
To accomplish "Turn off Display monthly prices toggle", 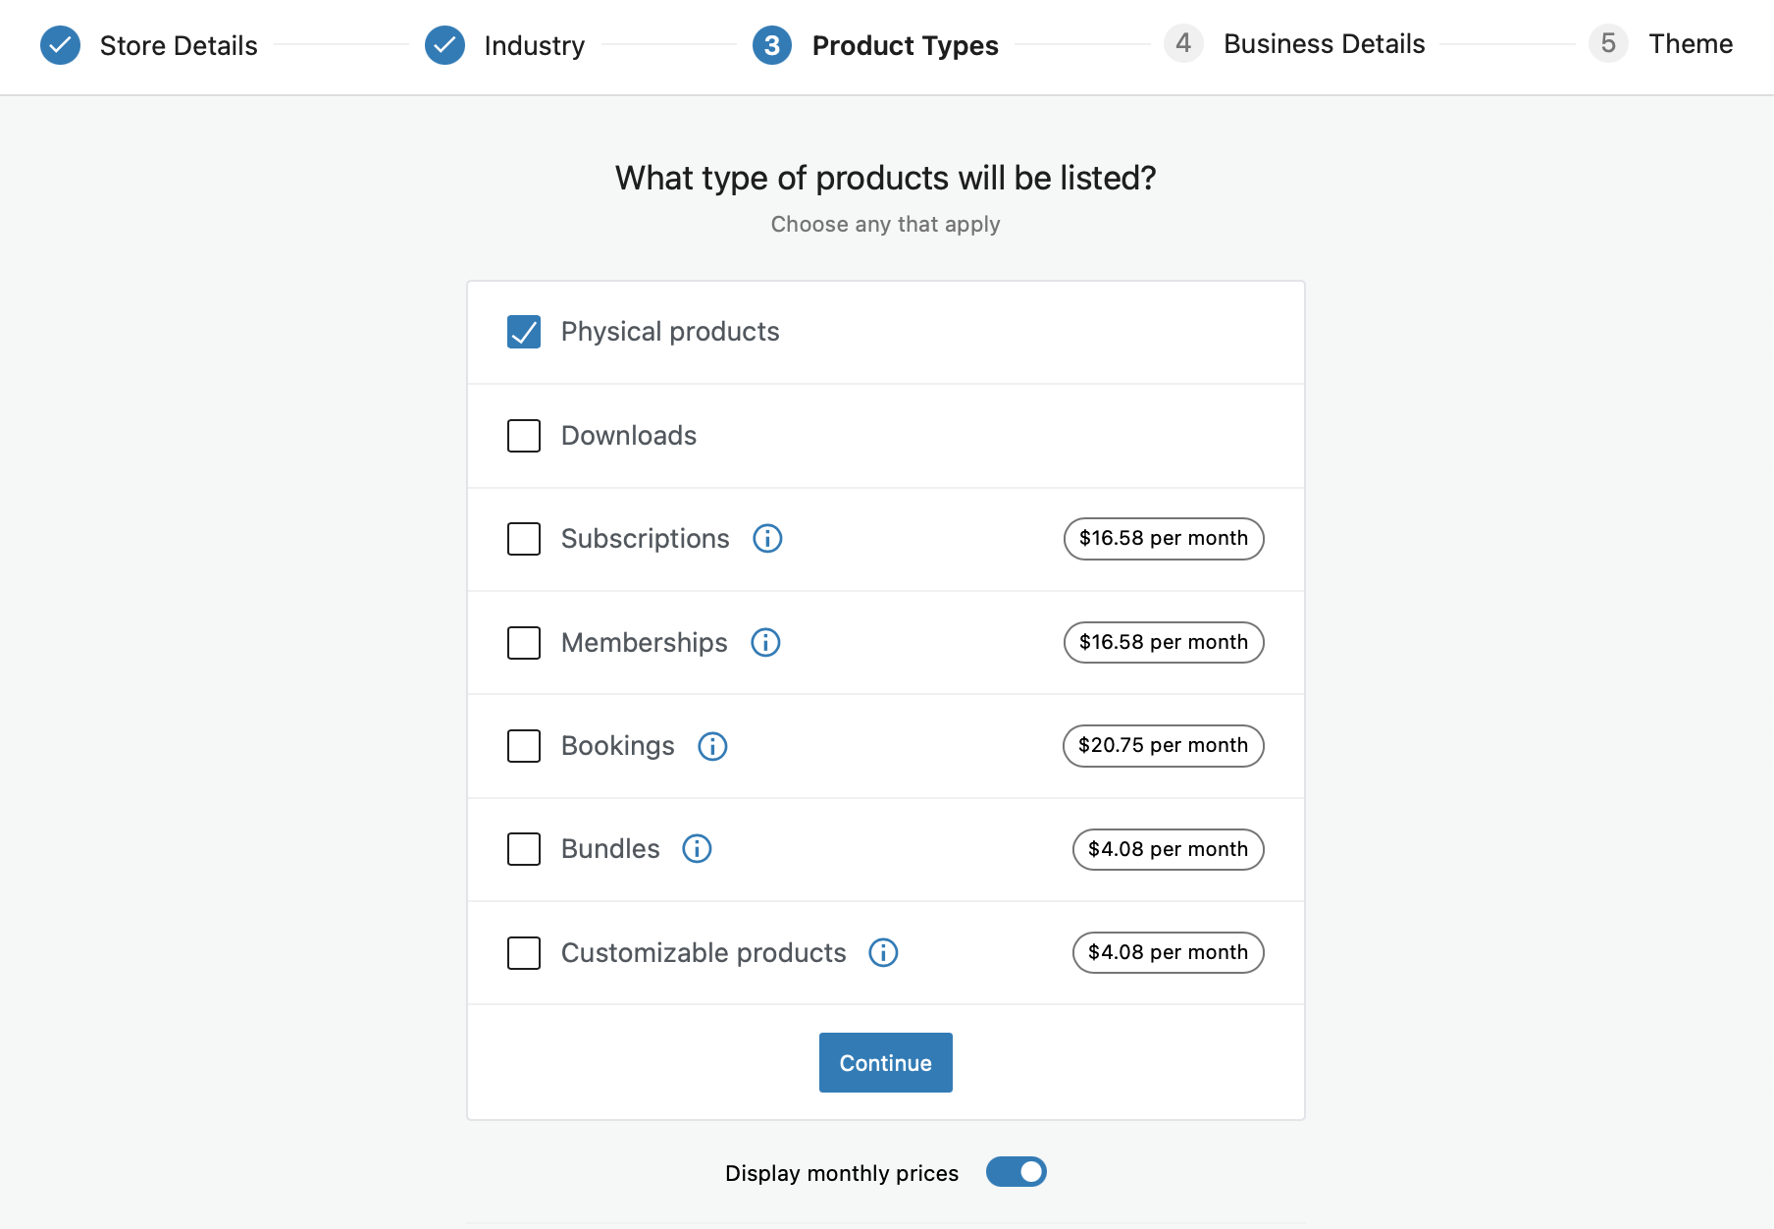I will click(1016, 1172).
